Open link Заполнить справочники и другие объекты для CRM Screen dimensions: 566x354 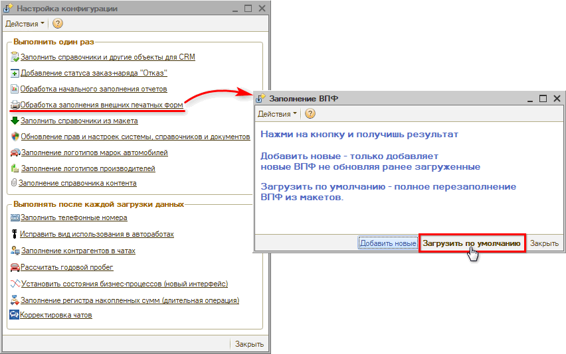pos(108,58)
